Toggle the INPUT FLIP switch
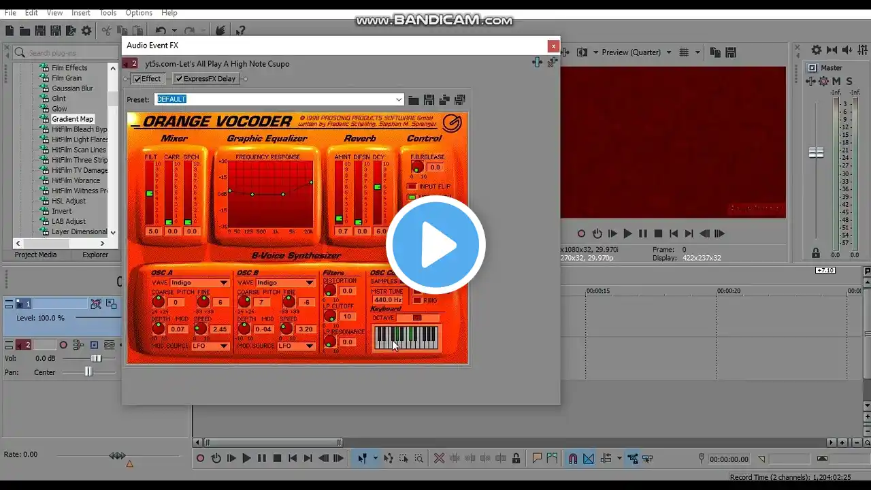Viewport: 871px width, 490px height. [412, 186]
